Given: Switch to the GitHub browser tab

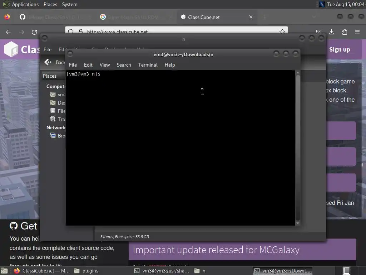Looking at the screenshot, I should (55, 17).
